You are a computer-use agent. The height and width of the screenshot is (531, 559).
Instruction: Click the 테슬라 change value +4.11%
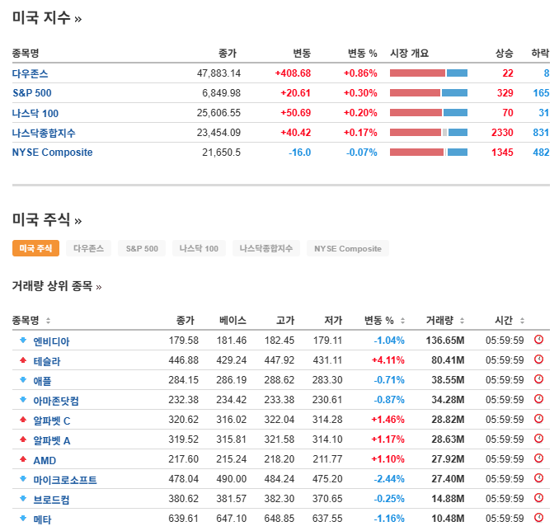pyautogui.click(x=388, y=360)
